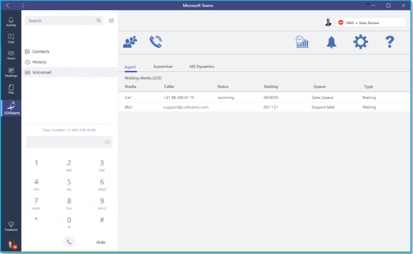This screenshot has height=254, width=413.
Task: Select caller support@cc4teams.com
Action: (x=186, y=107)
